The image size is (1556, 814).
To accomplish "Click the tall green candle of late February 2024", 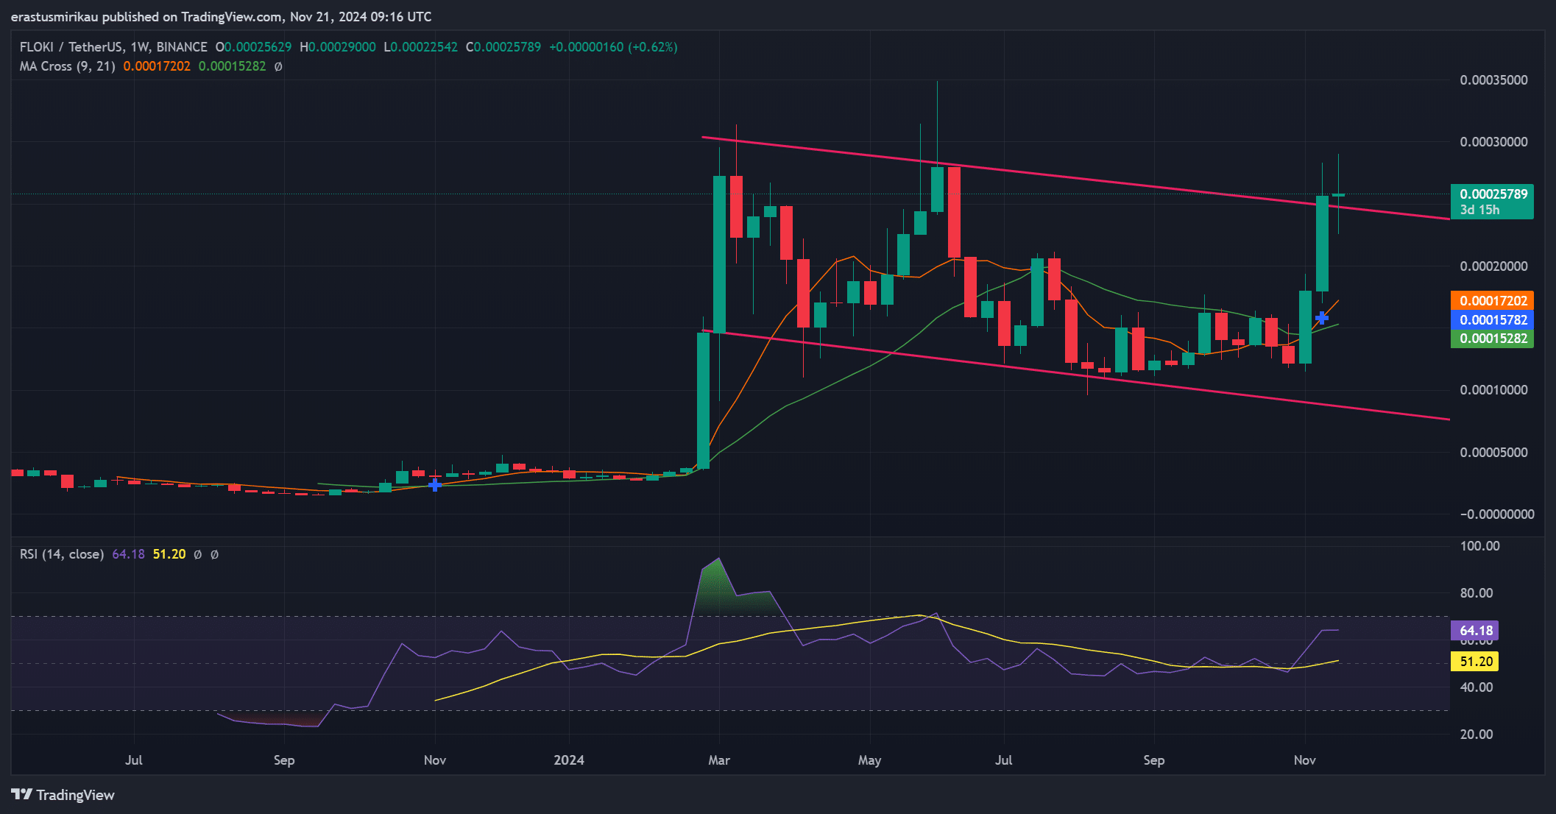I will (703, 401).
